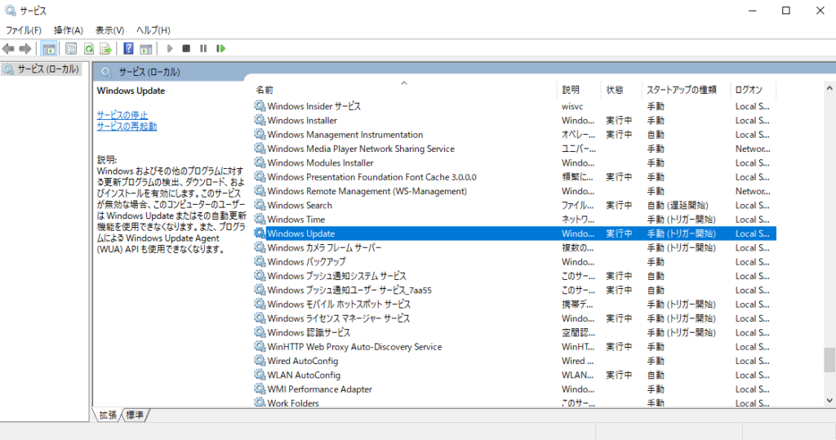Select Windows ライセンス マネージャー サービス row
The image size is (836, 440).
(514, 318)
